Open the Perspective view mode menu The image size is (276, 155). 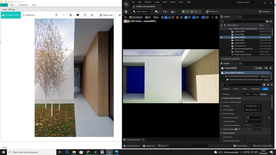click(x=135, y=17)
